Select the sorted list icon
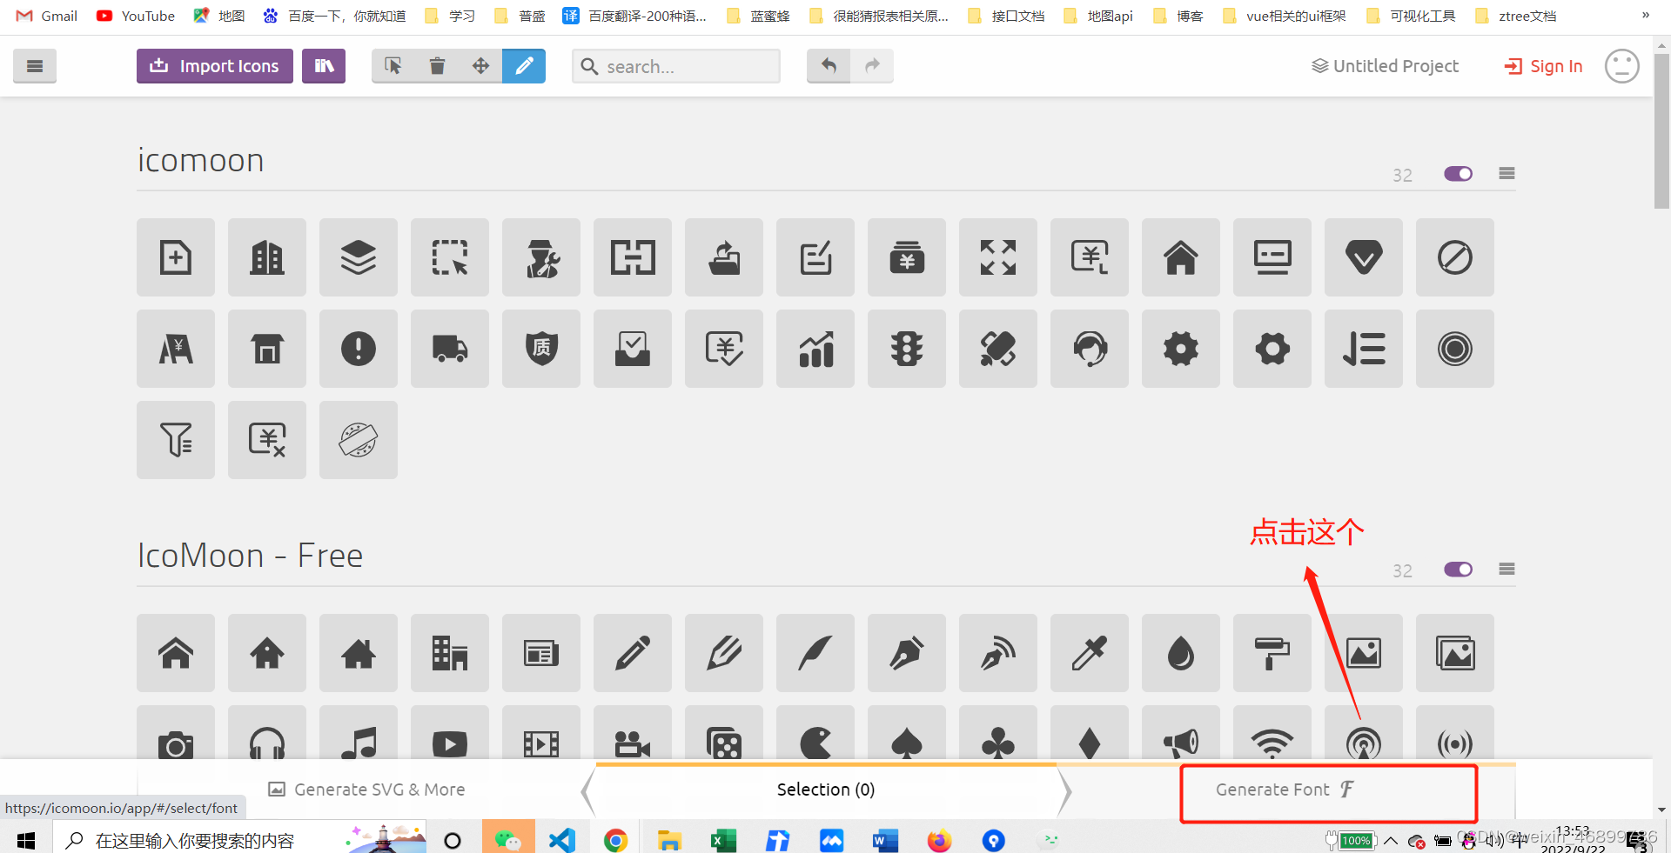Viewport: 1671px width, 853px height. [1364, 349]
